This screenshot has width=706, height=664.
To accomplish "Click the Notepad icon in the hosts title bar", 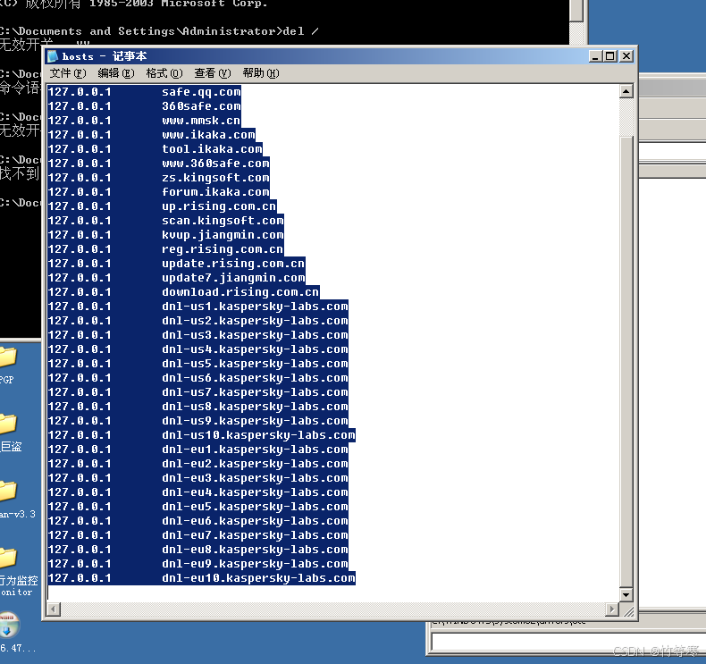I will point(54,56).
